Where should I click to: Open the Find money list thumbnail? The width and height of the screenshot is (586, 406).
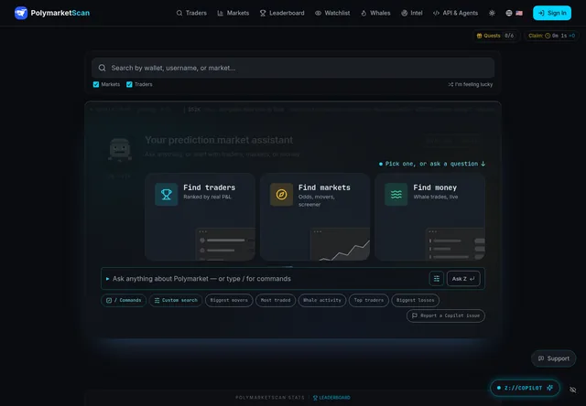455,243
